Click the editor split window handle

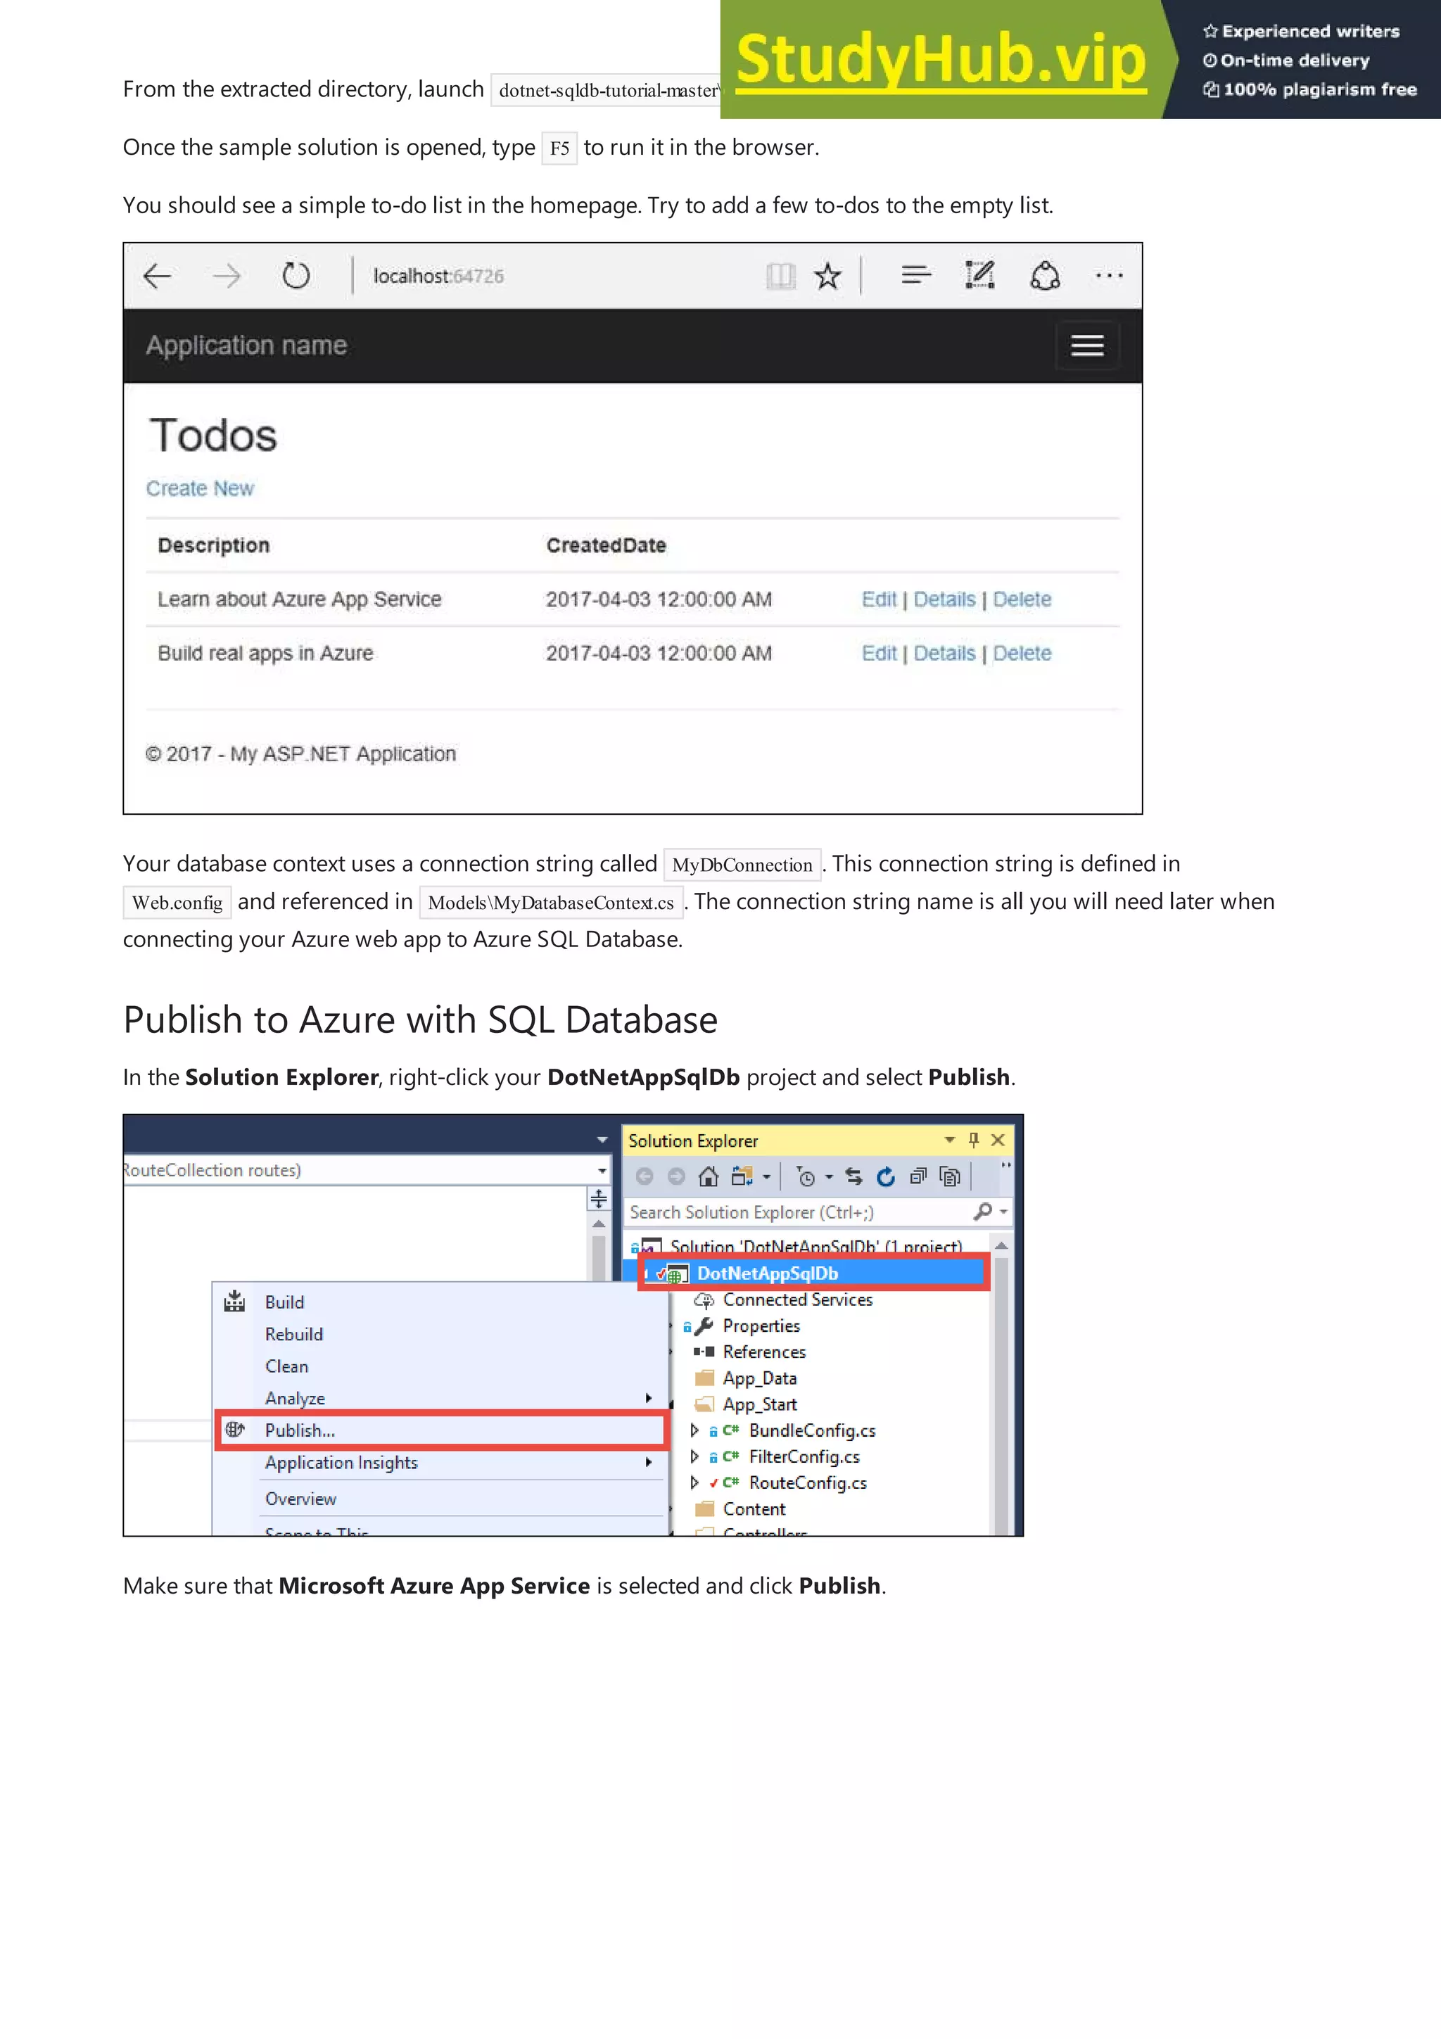point(599,1199)
